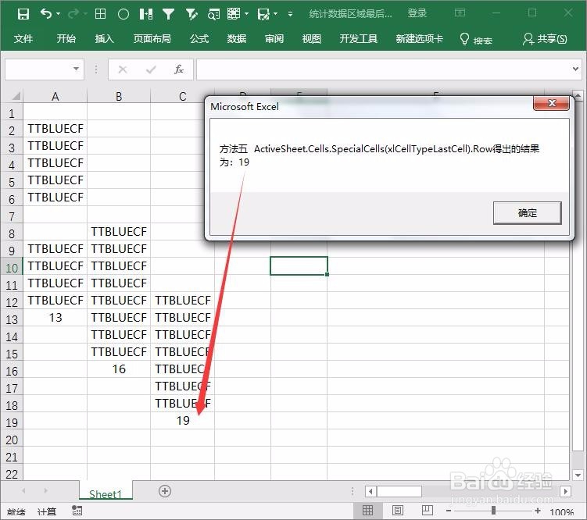The width and height of the screenshot is (587, 520).
Task: Click the 确定 button in the dialog
Action: [x=527, y=213]
